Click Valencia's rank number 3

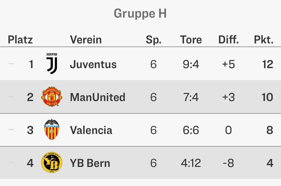tap(30, 130)
